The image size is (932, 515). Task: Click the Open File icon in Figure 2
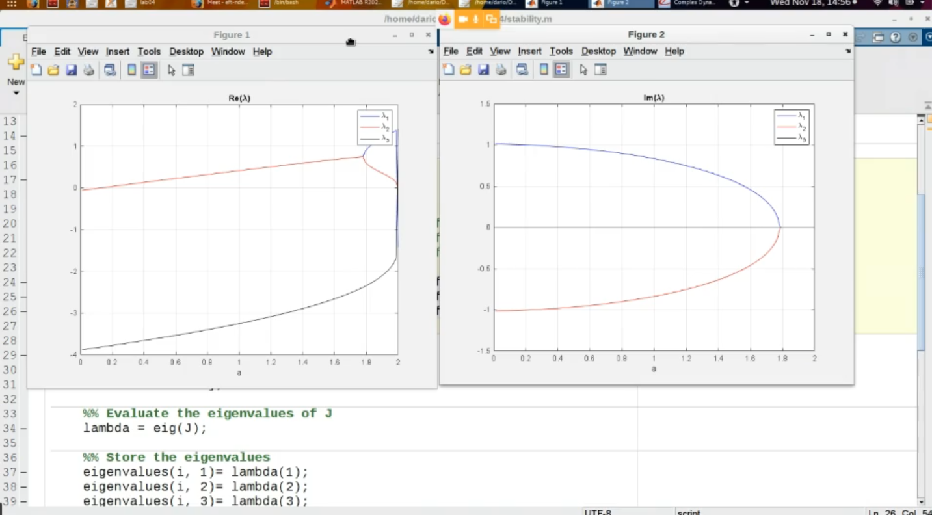click(466, 70)
